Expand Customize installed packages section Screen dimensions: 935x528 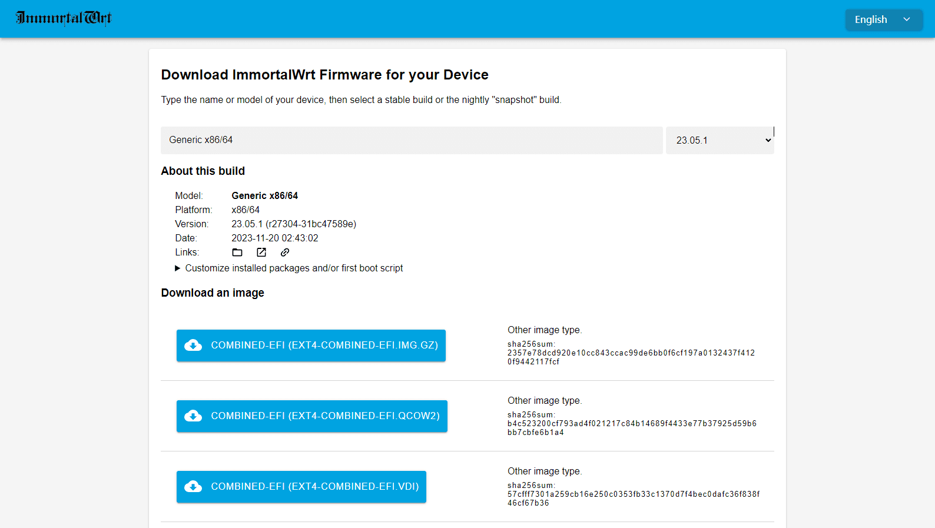(289, 268)
